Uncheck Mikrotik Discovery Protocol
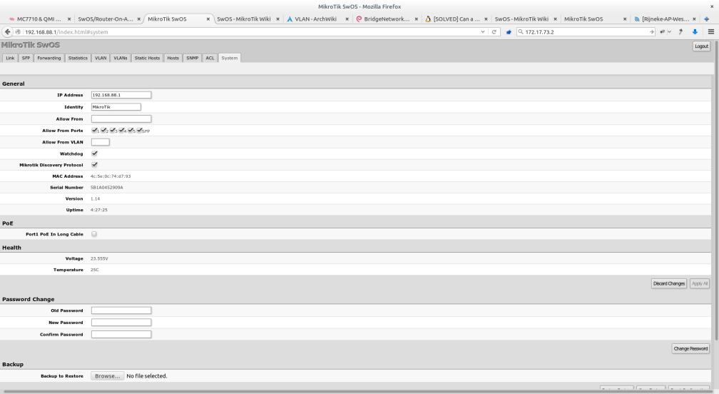 [94, 164]
